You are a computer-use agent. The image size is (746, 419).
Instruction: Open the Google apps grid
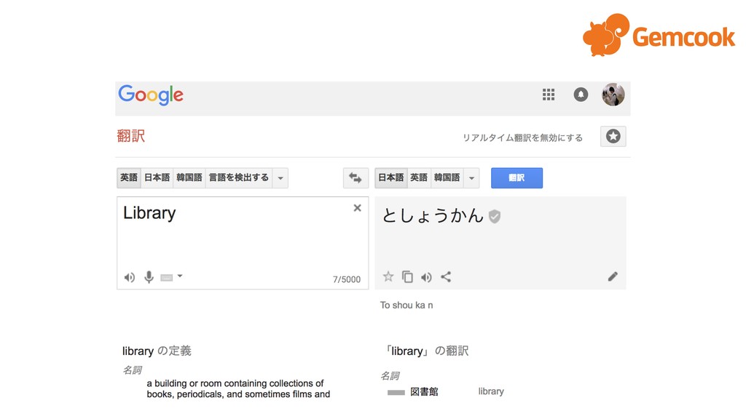(548, 95)
